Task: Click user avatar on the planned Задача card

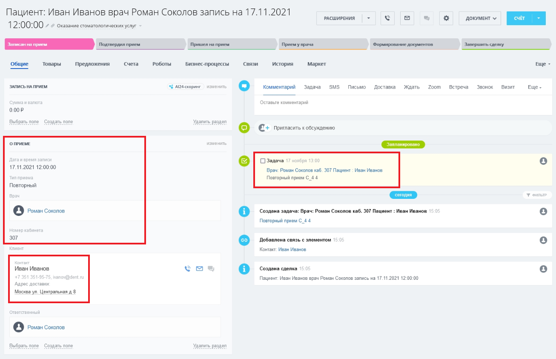Action: point(543,161)
